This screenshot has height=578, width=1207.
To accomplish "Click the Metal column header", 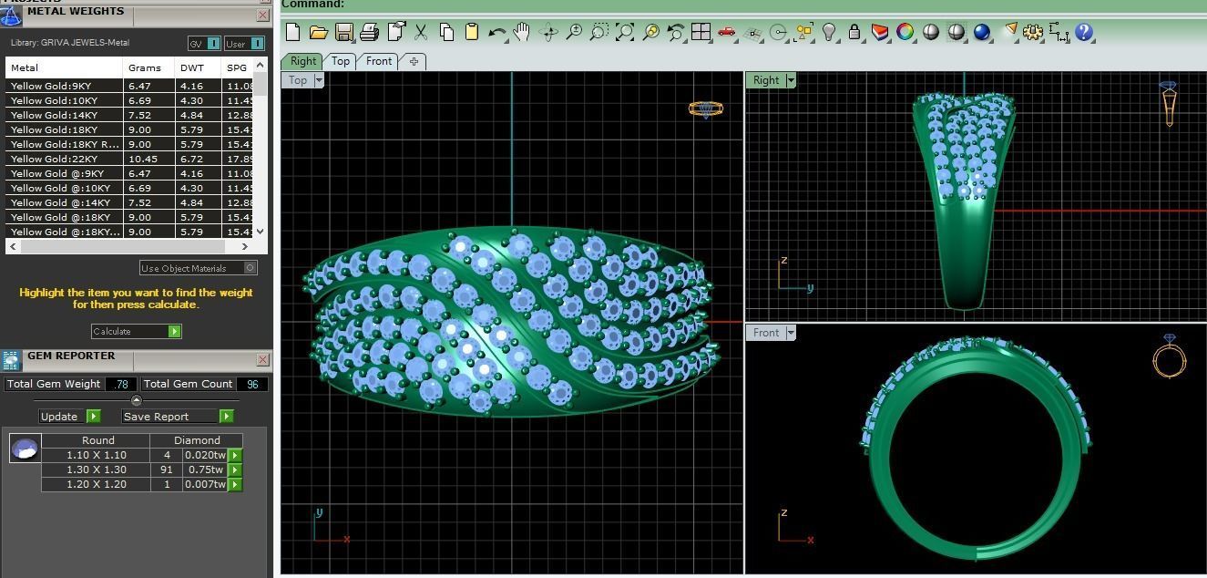I will click(x=64, y=67).
